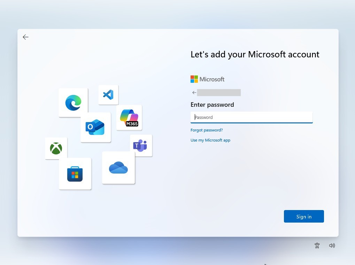Click the Xbox icon tile
The height and width of the screenshot is (265, 355).
click(56, 148)
